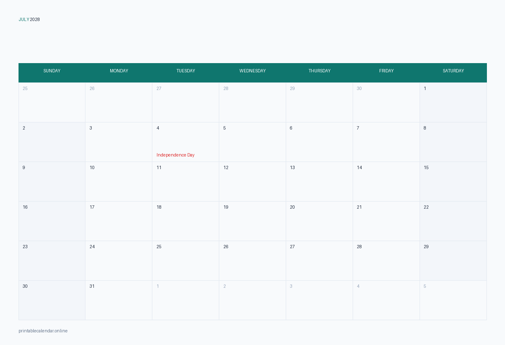Pick the date 17

click(119, 221)
